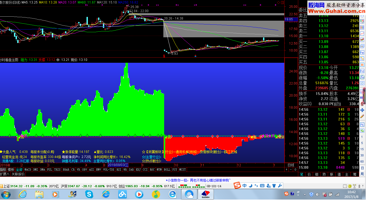Screen dimensions: 367x206
Task: Open the Windows Start menu
Action: (x=6, y=194)
